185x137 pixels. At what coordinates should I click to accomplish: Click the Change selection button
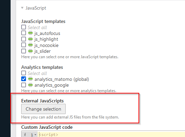[43, 109]
